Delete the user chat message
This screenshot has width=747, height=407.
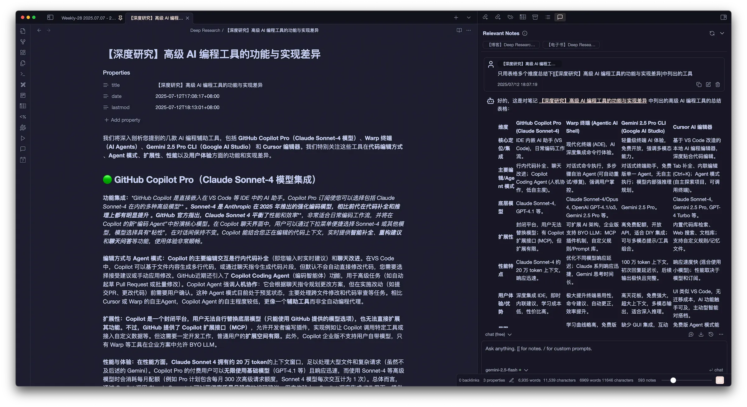pos(718,85)
